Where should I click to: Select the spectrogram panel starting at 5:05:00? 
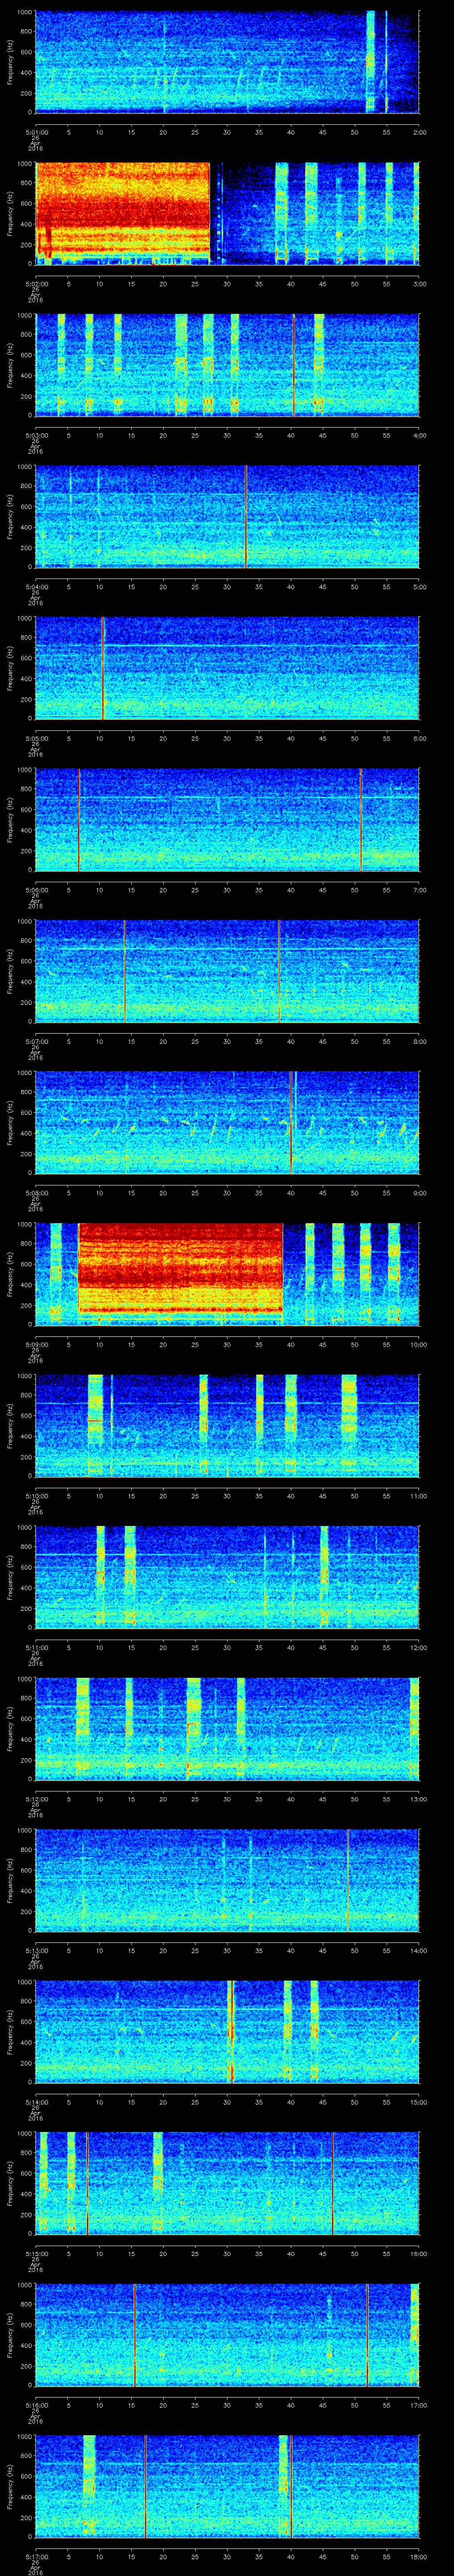click(227, 668)
